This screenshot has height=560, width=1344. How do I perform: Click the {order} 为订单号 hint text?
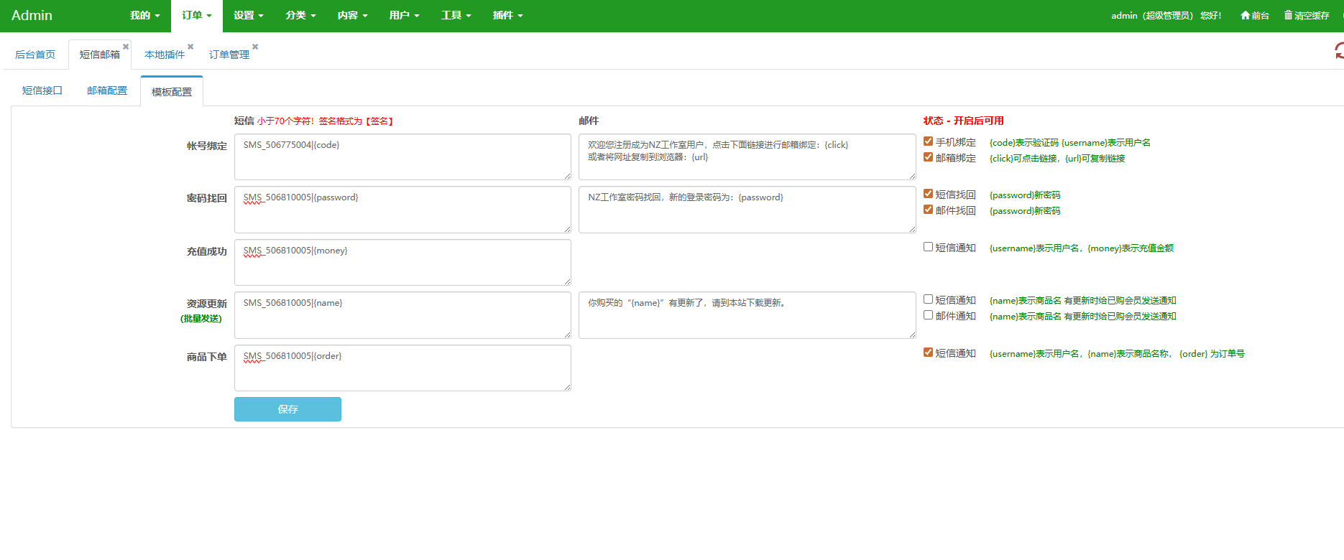click(1212, 354)
